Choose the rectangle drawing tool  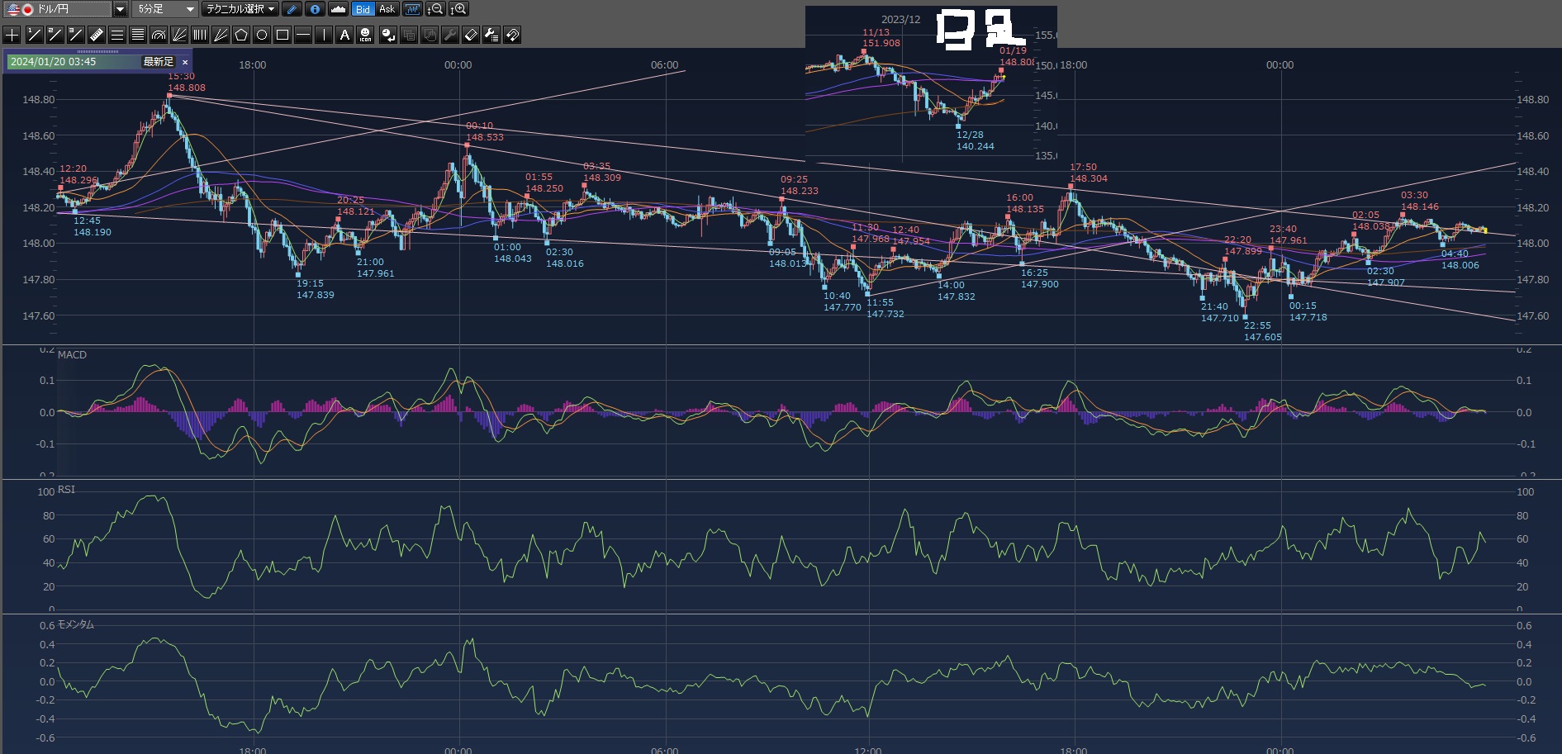click(x=282, y=35)
